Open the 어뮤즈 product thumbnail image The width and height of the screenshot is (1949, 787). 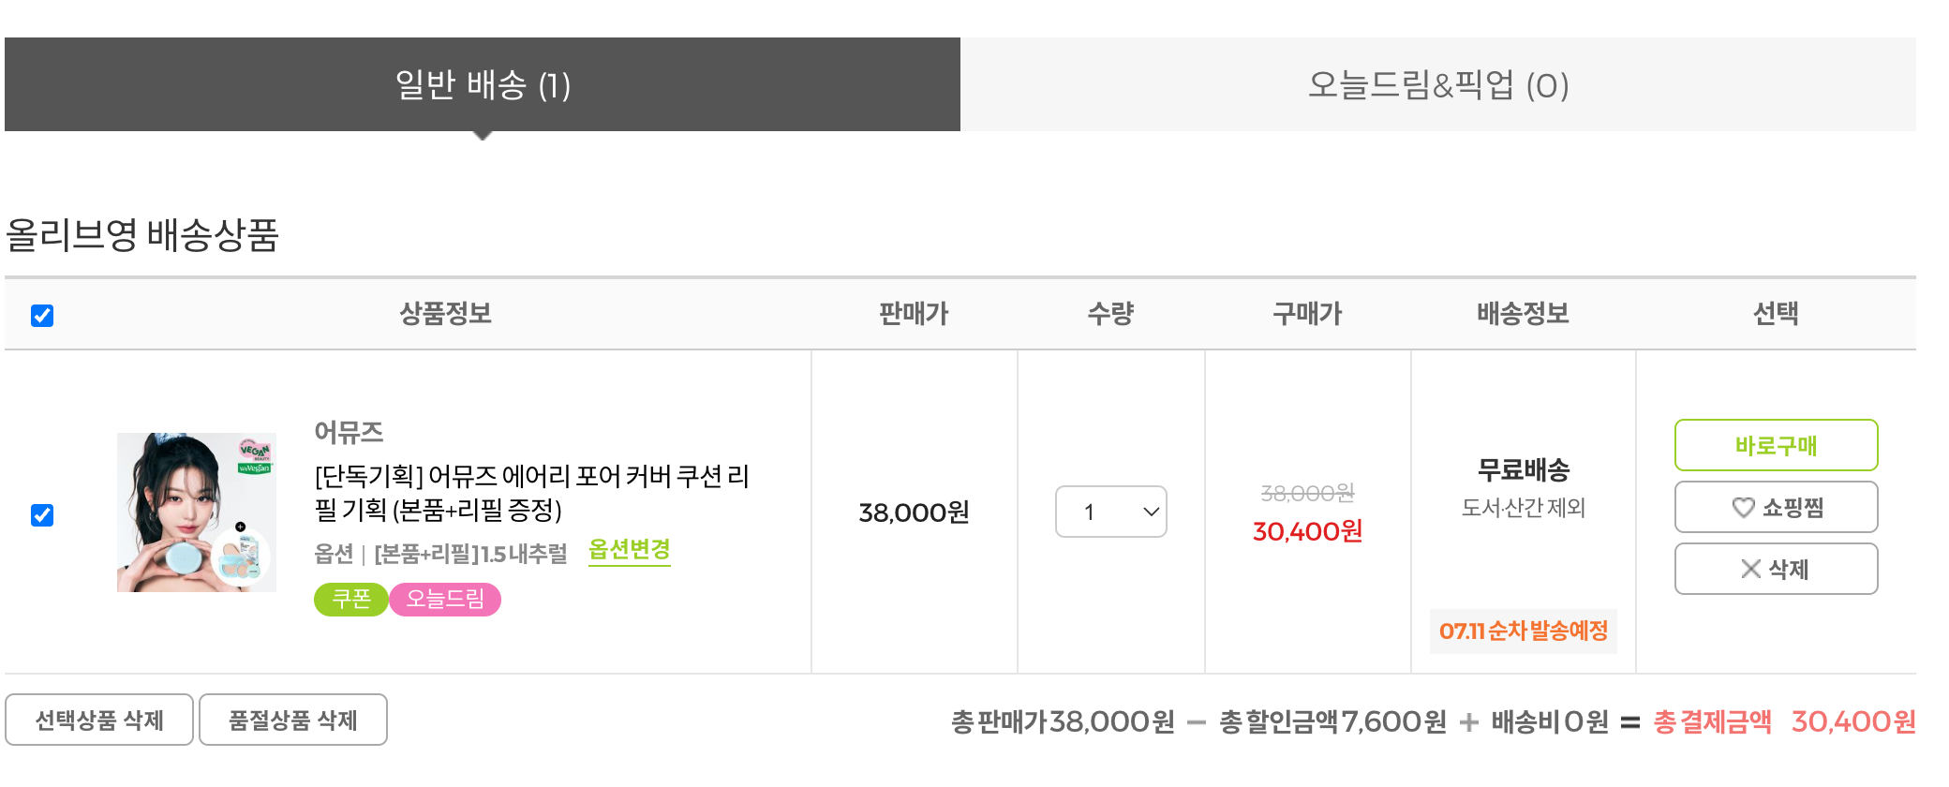pyautogui.click(x=197, y=512)
